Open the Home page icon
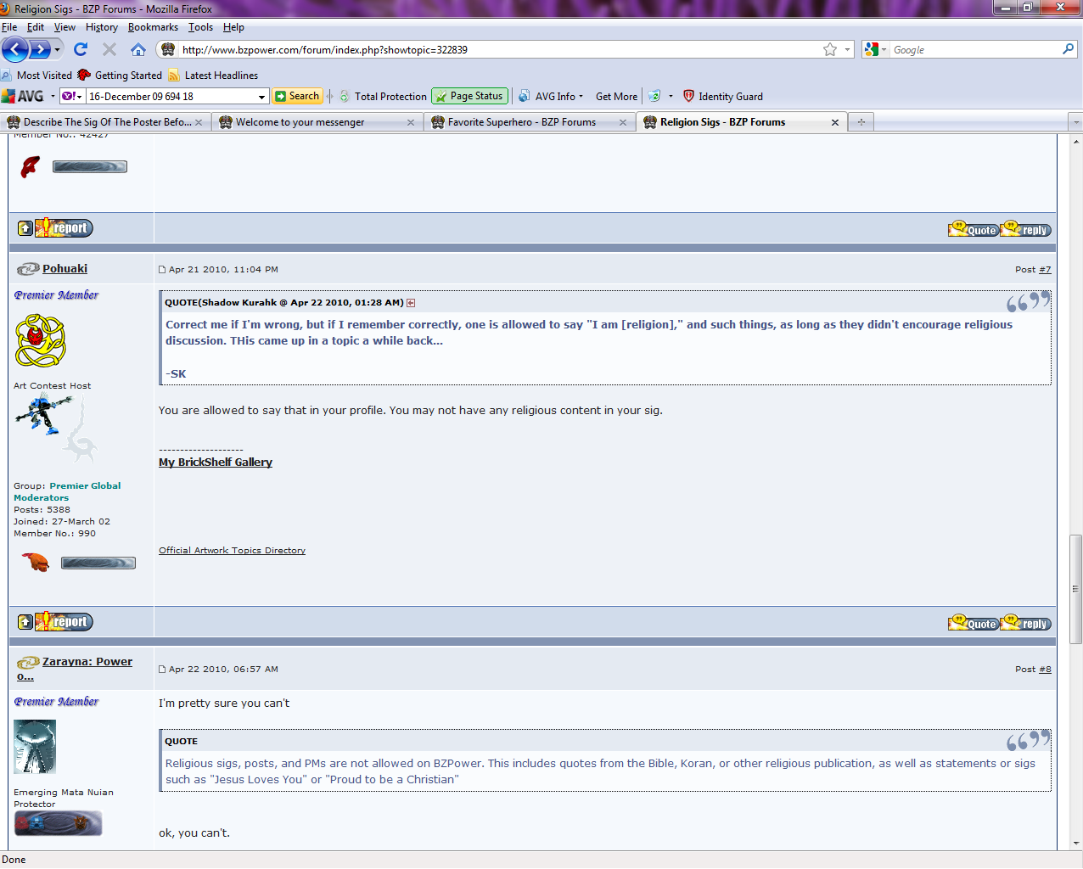1083x869 pixels. pos(138,49)
